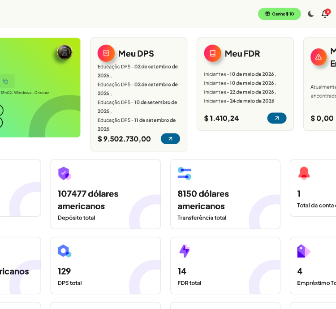Viewport: 336px width, 309px height.
Task: Click Iniciantes - 22 de maio de 2026 entry
Action: (x=240, y=92)
